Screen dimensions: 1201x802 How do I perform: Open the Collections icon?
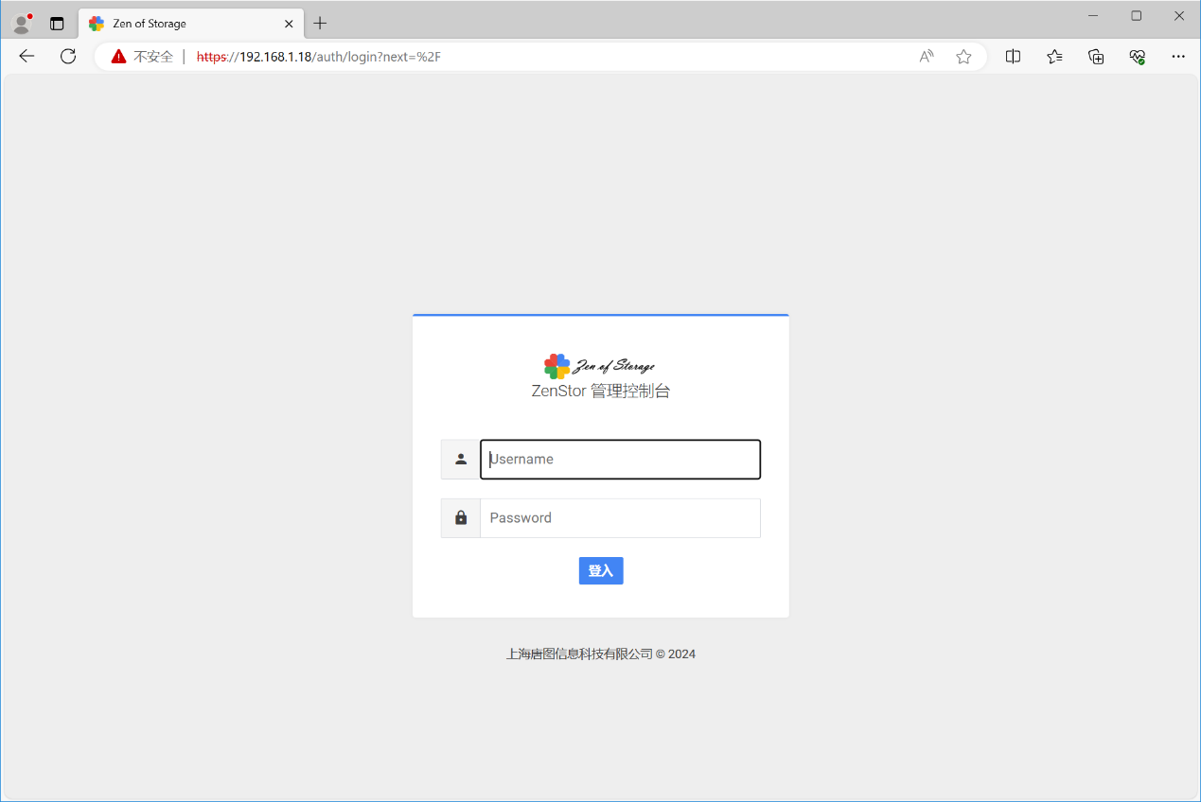click(x=1096, y=57)
